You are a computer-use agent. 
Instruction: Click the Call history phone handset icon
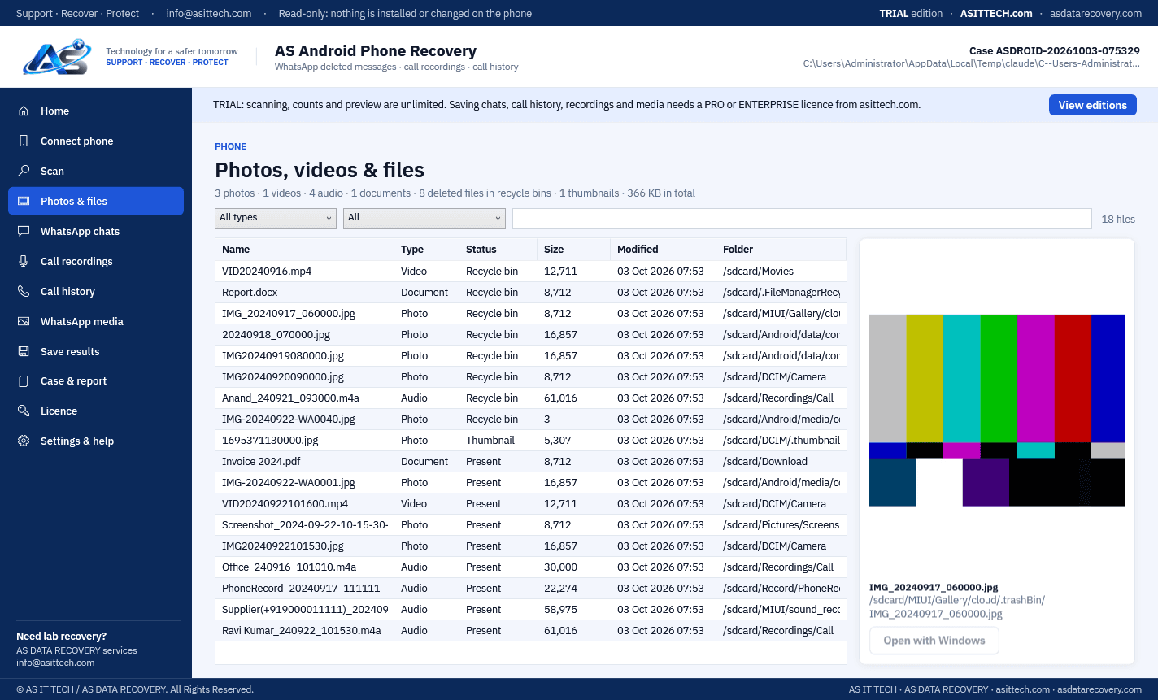[24, 292]
